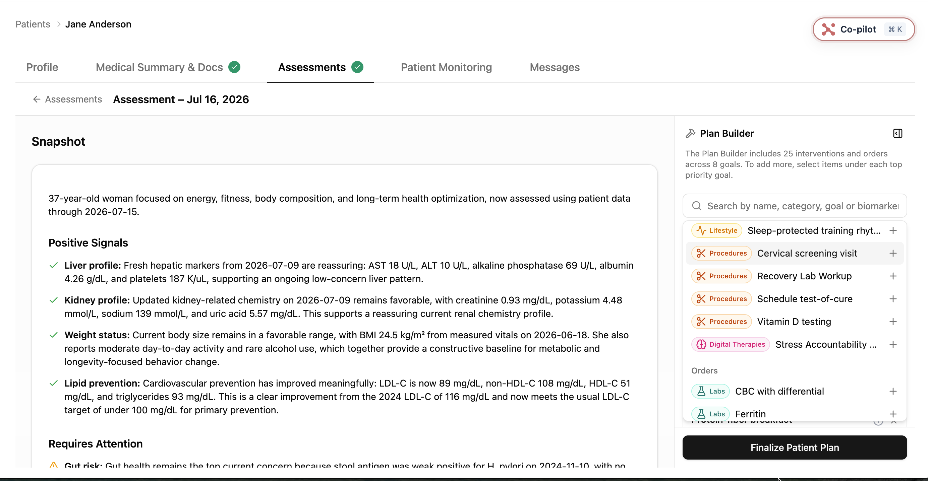Click the Orders section label

pyautogui.click(x=704, y=371)
